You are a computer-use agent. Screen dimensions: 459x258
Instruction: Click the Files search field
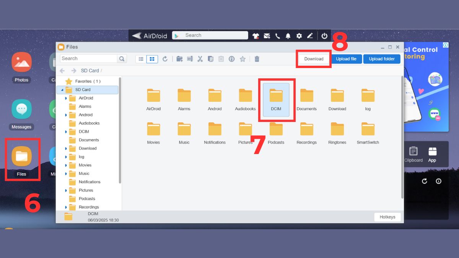click(89, 58)
